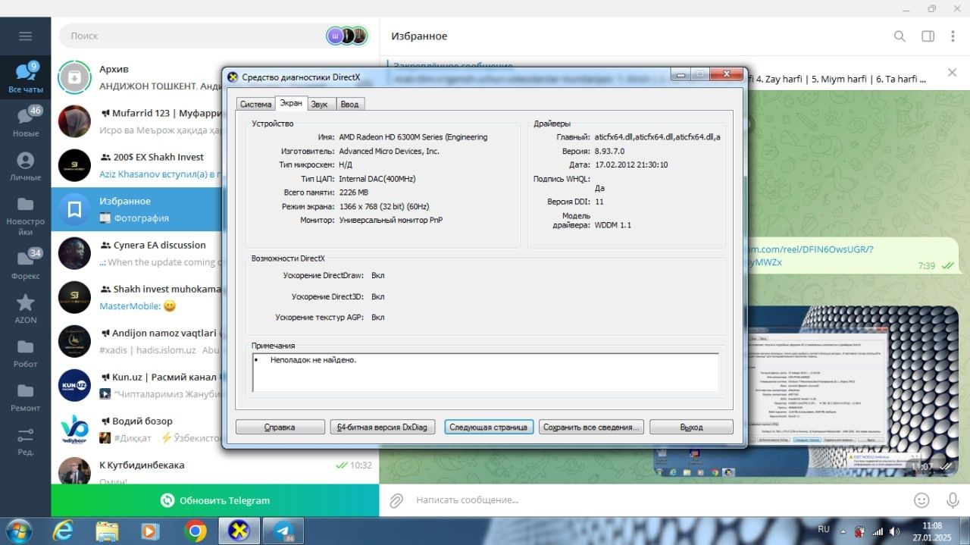The width and height of the screenshot is (970, 545).
Task: Click the search icon in chat header
Action: [900, 36]
